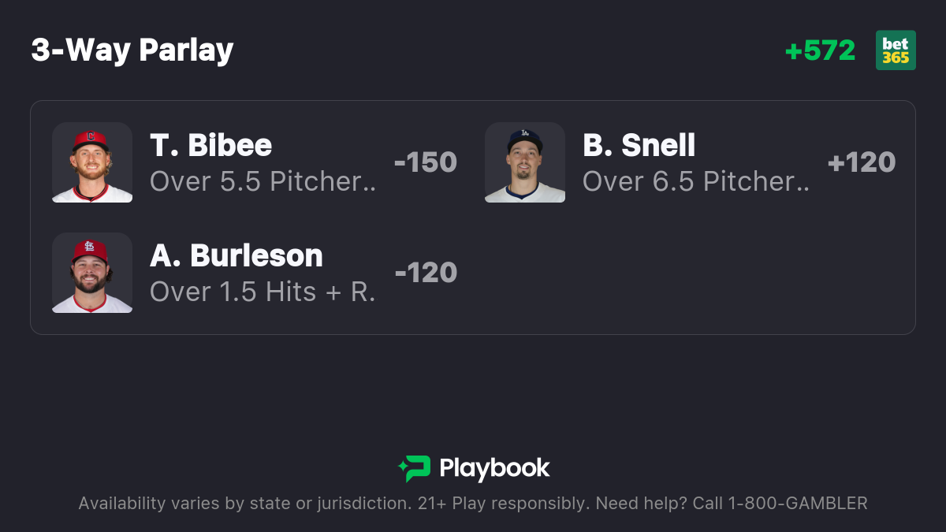Open B. Snell's player headshot
946x532 pixels.
pyautogui.click(x=525, y=162)
